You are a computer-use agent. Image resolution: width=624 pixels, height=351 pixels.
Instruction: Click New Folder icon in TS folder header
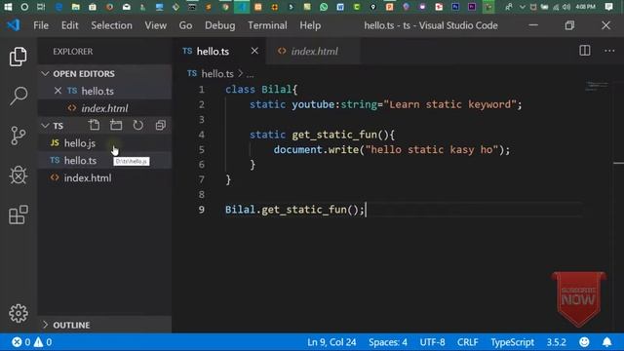pyautogui.click(x=116, y=126)
